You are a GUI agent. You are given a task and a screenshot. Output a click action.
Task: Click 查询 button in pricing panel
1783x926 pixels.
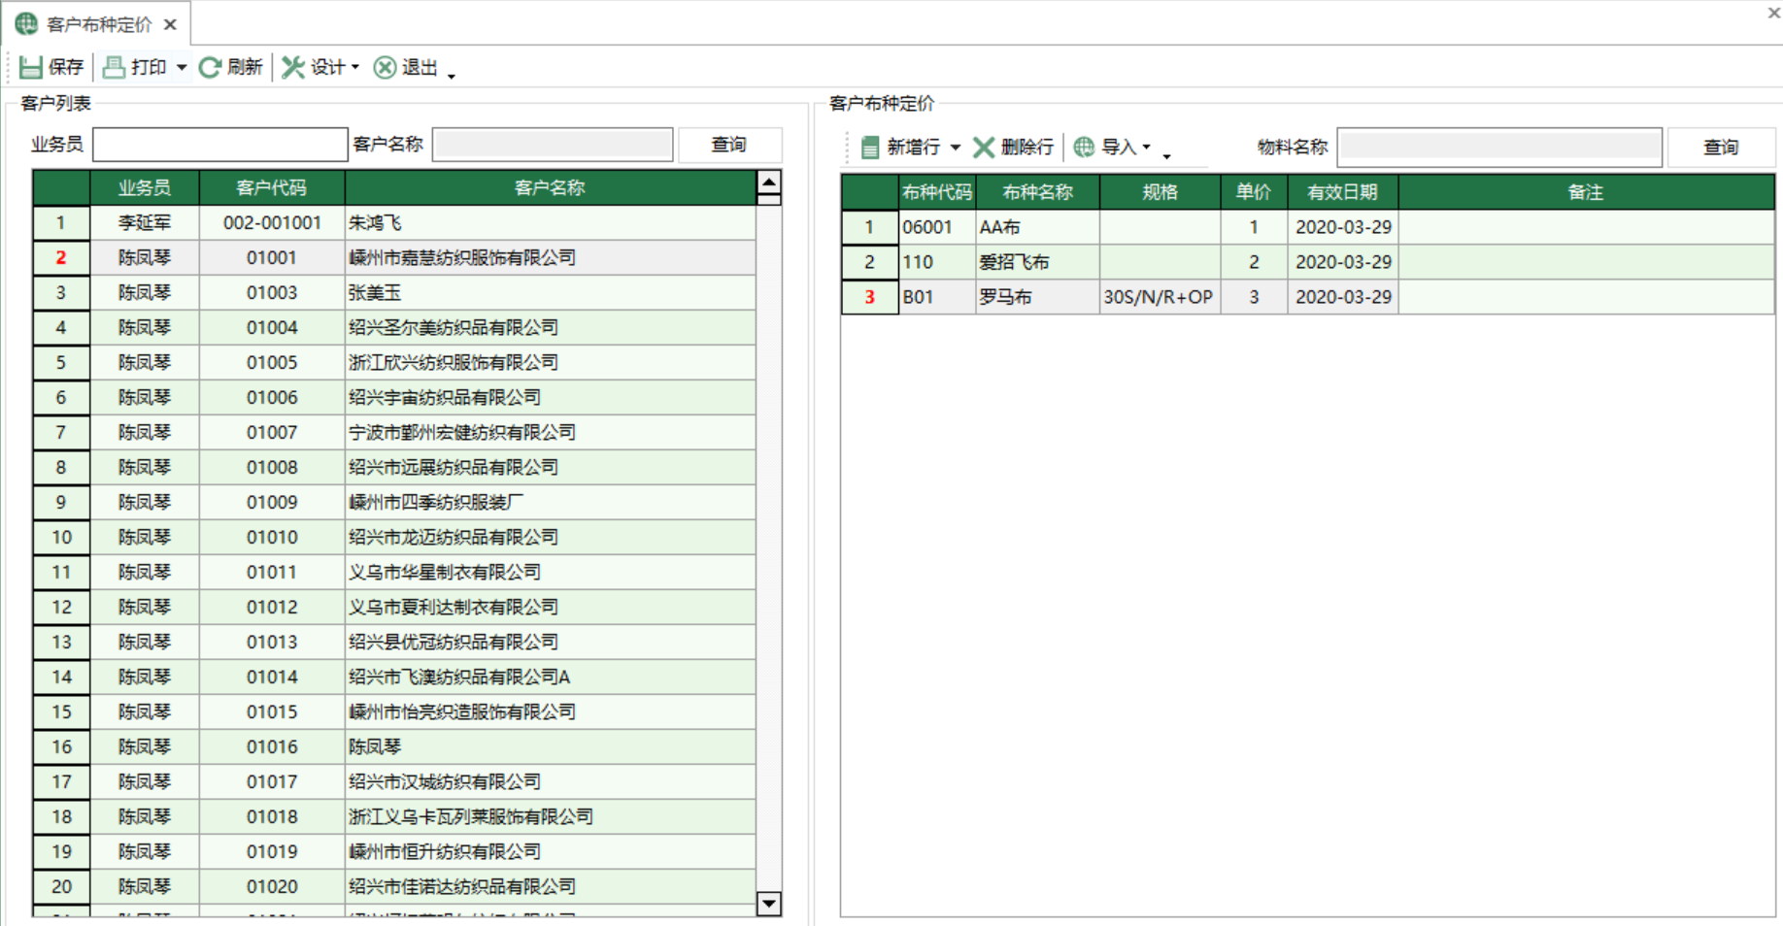[x=1721, y=148]
